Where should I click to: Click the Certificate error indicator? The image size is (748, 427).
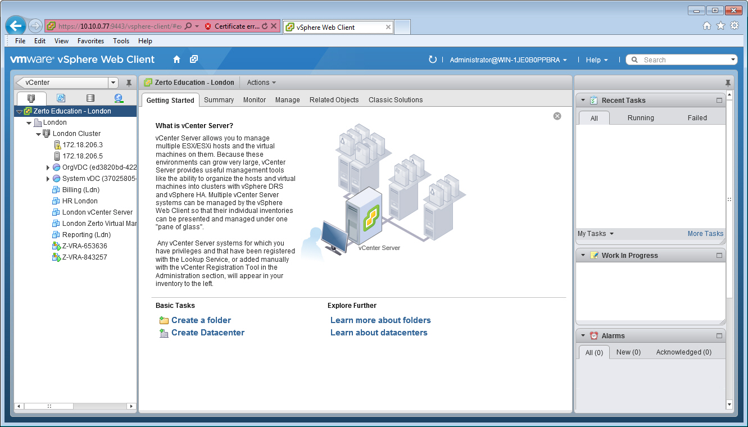tap(232, 26)
